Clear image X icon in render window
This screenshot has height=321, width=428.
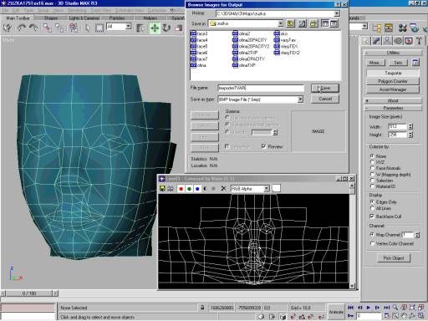[x=223, y=189]
